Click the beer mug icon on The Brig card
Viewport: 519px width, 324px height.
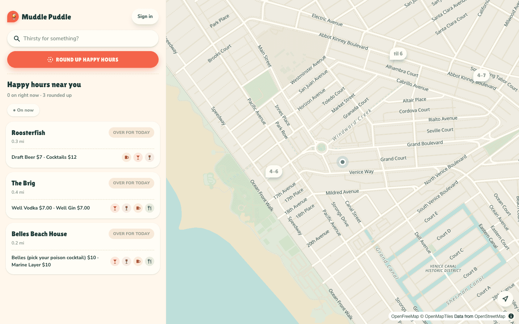click(138, 208)
